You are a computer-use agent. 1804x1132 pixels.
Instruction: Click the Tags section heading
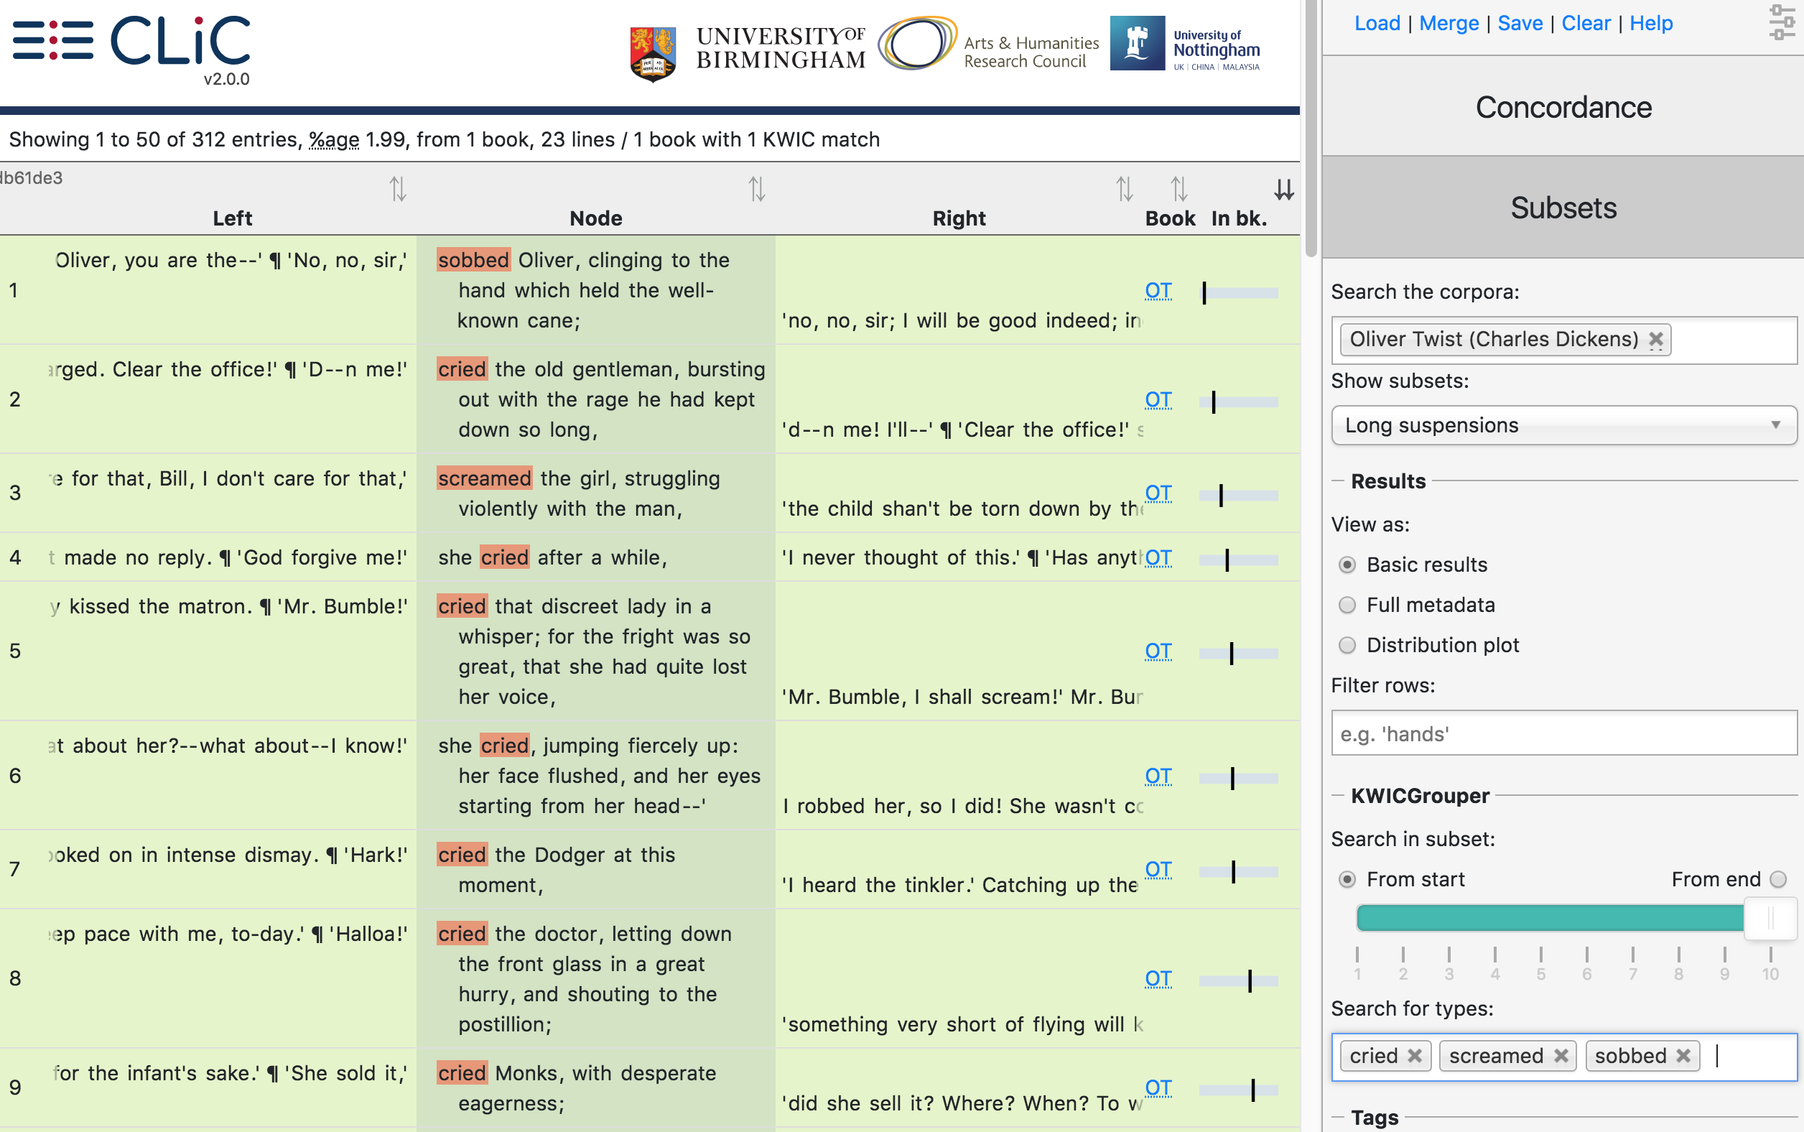(1375, 1118)
